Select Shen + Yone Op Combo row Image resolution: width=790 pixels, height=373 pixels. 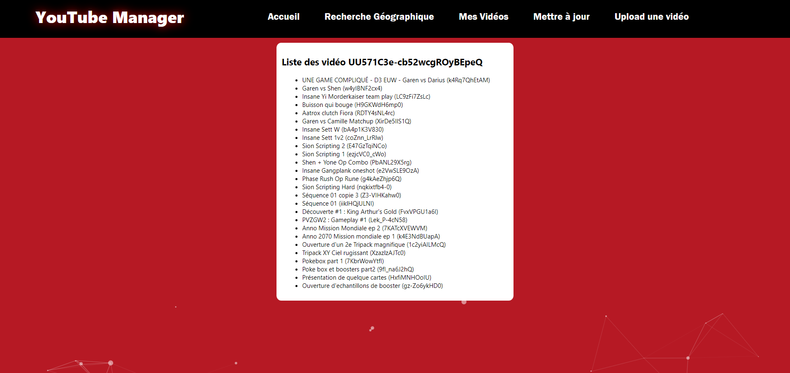pyautogui.click(x=357, y=162)
